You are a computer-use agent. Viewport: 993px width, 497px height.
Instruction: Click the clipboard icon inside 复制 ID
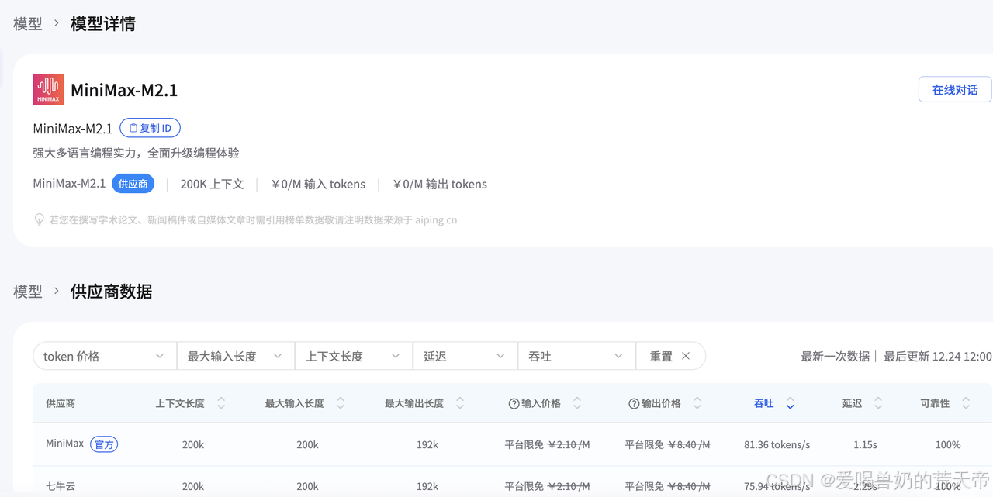[132, 127]
